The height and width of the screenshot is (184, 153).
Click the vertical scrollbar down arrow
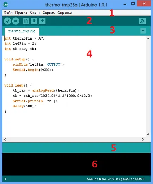pyautogui.click(x=148, y=134)
